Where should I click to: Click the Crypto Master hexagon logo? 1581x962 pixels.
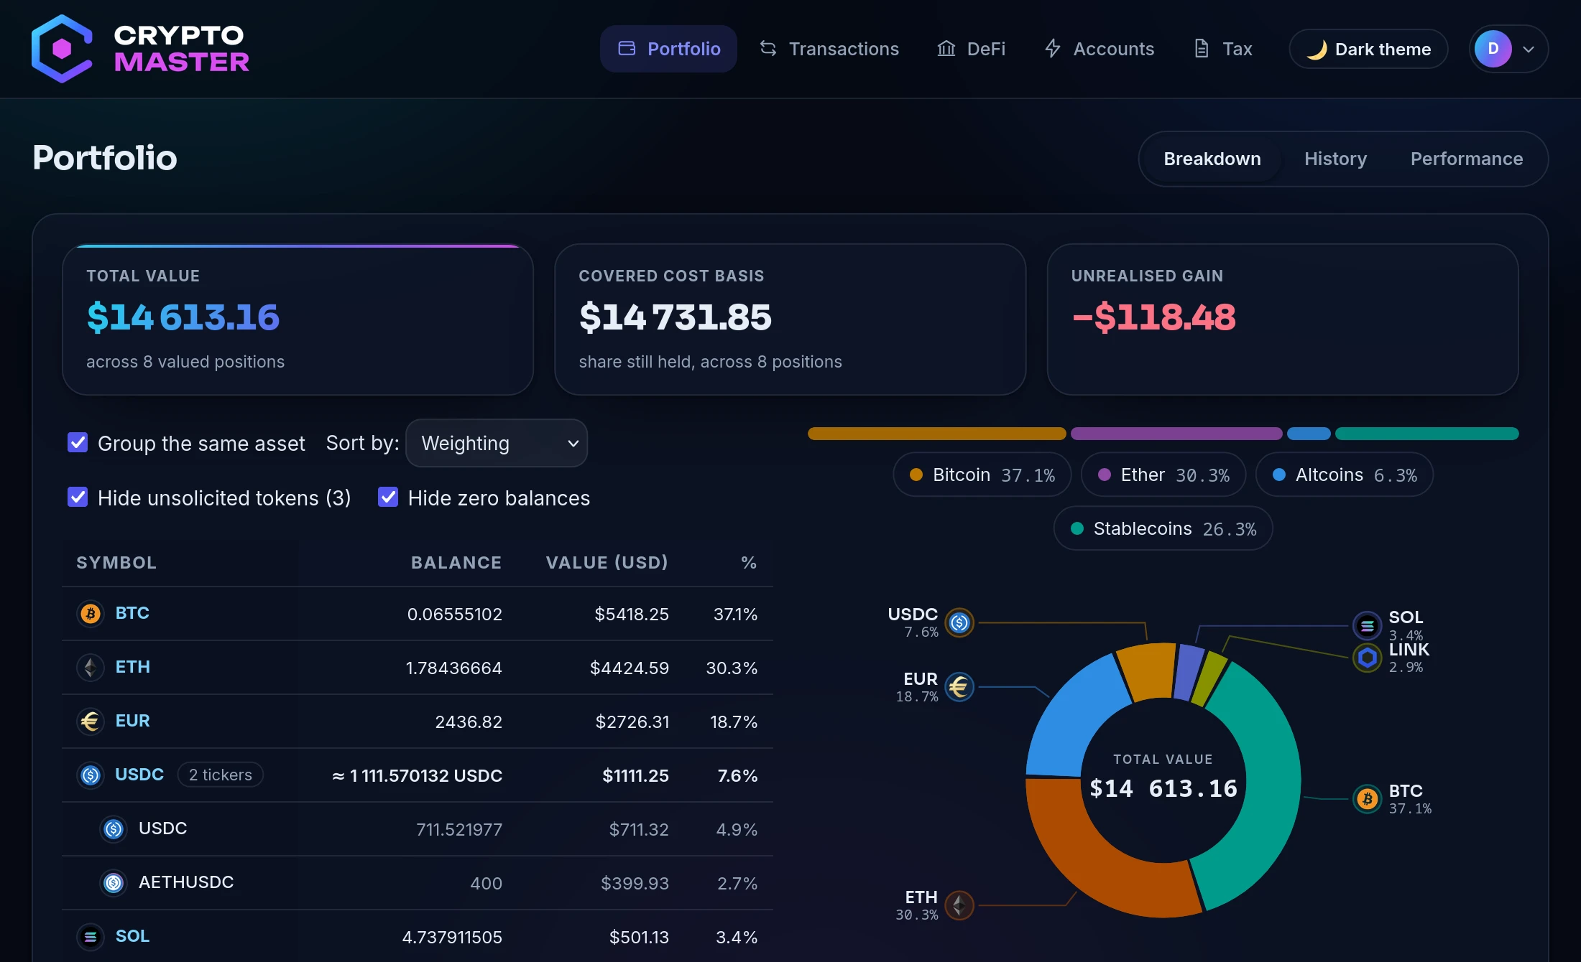point(62,49)
